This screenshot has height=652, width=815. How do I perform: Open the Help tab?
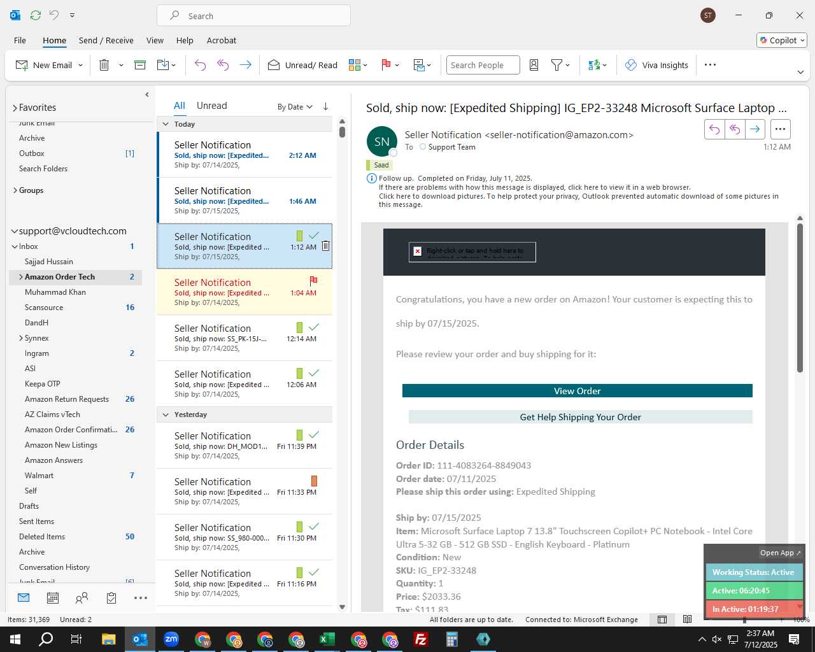tap(185, 40)
